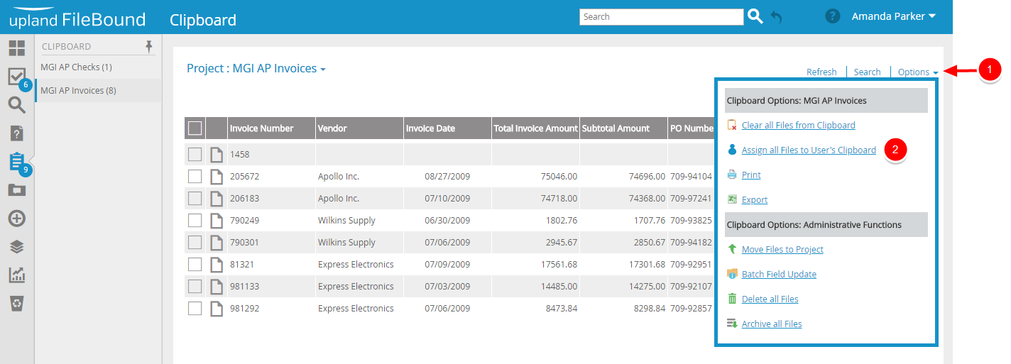Screen dimensions: 1011x364
Task: Open MGI AP Checks (1) clipboard
Action: (x=77, y=67)
